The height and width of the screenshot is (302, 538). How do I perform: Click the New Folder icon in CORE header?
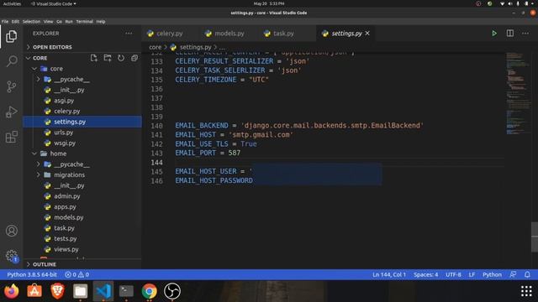(x=108, y=58)
